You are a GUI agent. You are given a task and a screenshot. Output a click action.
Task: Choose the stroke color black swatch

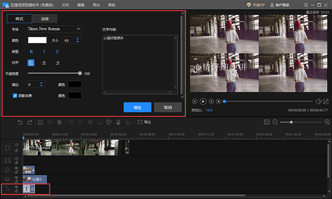[x=75, y=84]
